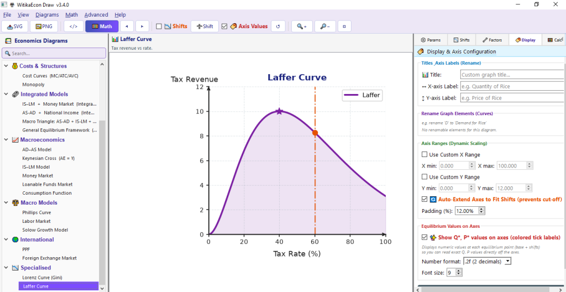Check the Use Custom X Range checkbox
566x292 pixels.
coord(424,155)
